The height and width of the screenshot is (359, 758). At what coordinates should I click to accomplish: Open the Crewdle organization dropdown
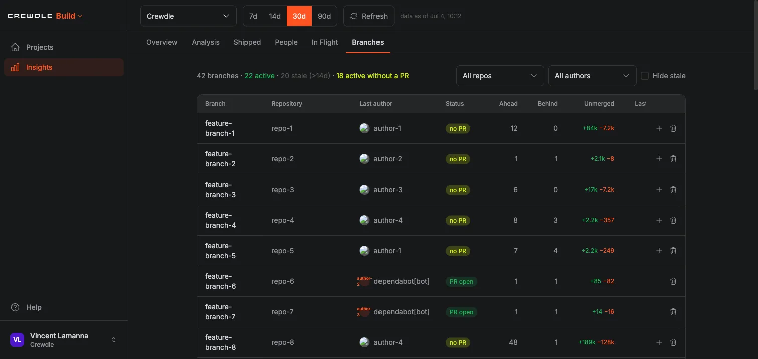pyautogui.click(x=188, y=16)
